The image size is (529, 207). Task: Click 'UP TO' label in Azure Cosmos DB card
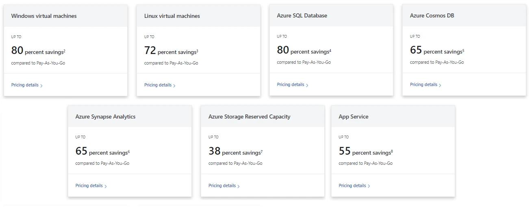(x=415, y=37)
